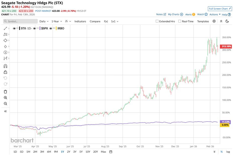Expand the 1-Year period dropdown
The image size is (235, 156).
click(55, 21)
